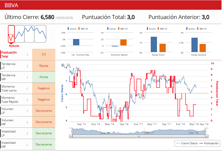Click Decreciente value for Volatilidad LP
The image size is (222, 151).
pos(44,133)
